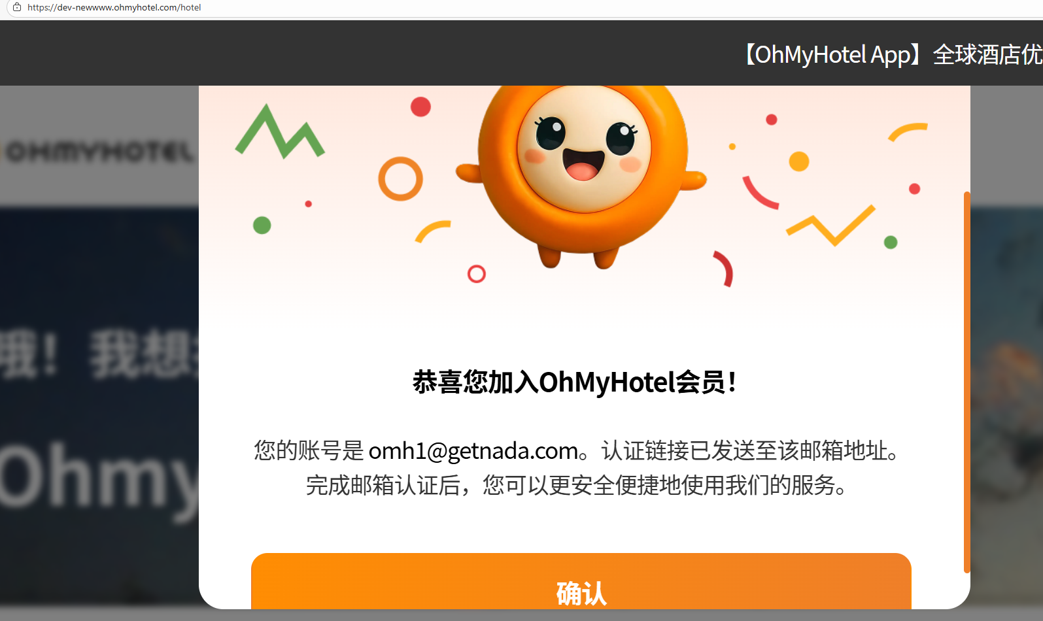Click the 完成邮箱认证后 instruction line
This screenshot has width=1043, height=621.
coord(577,485)
